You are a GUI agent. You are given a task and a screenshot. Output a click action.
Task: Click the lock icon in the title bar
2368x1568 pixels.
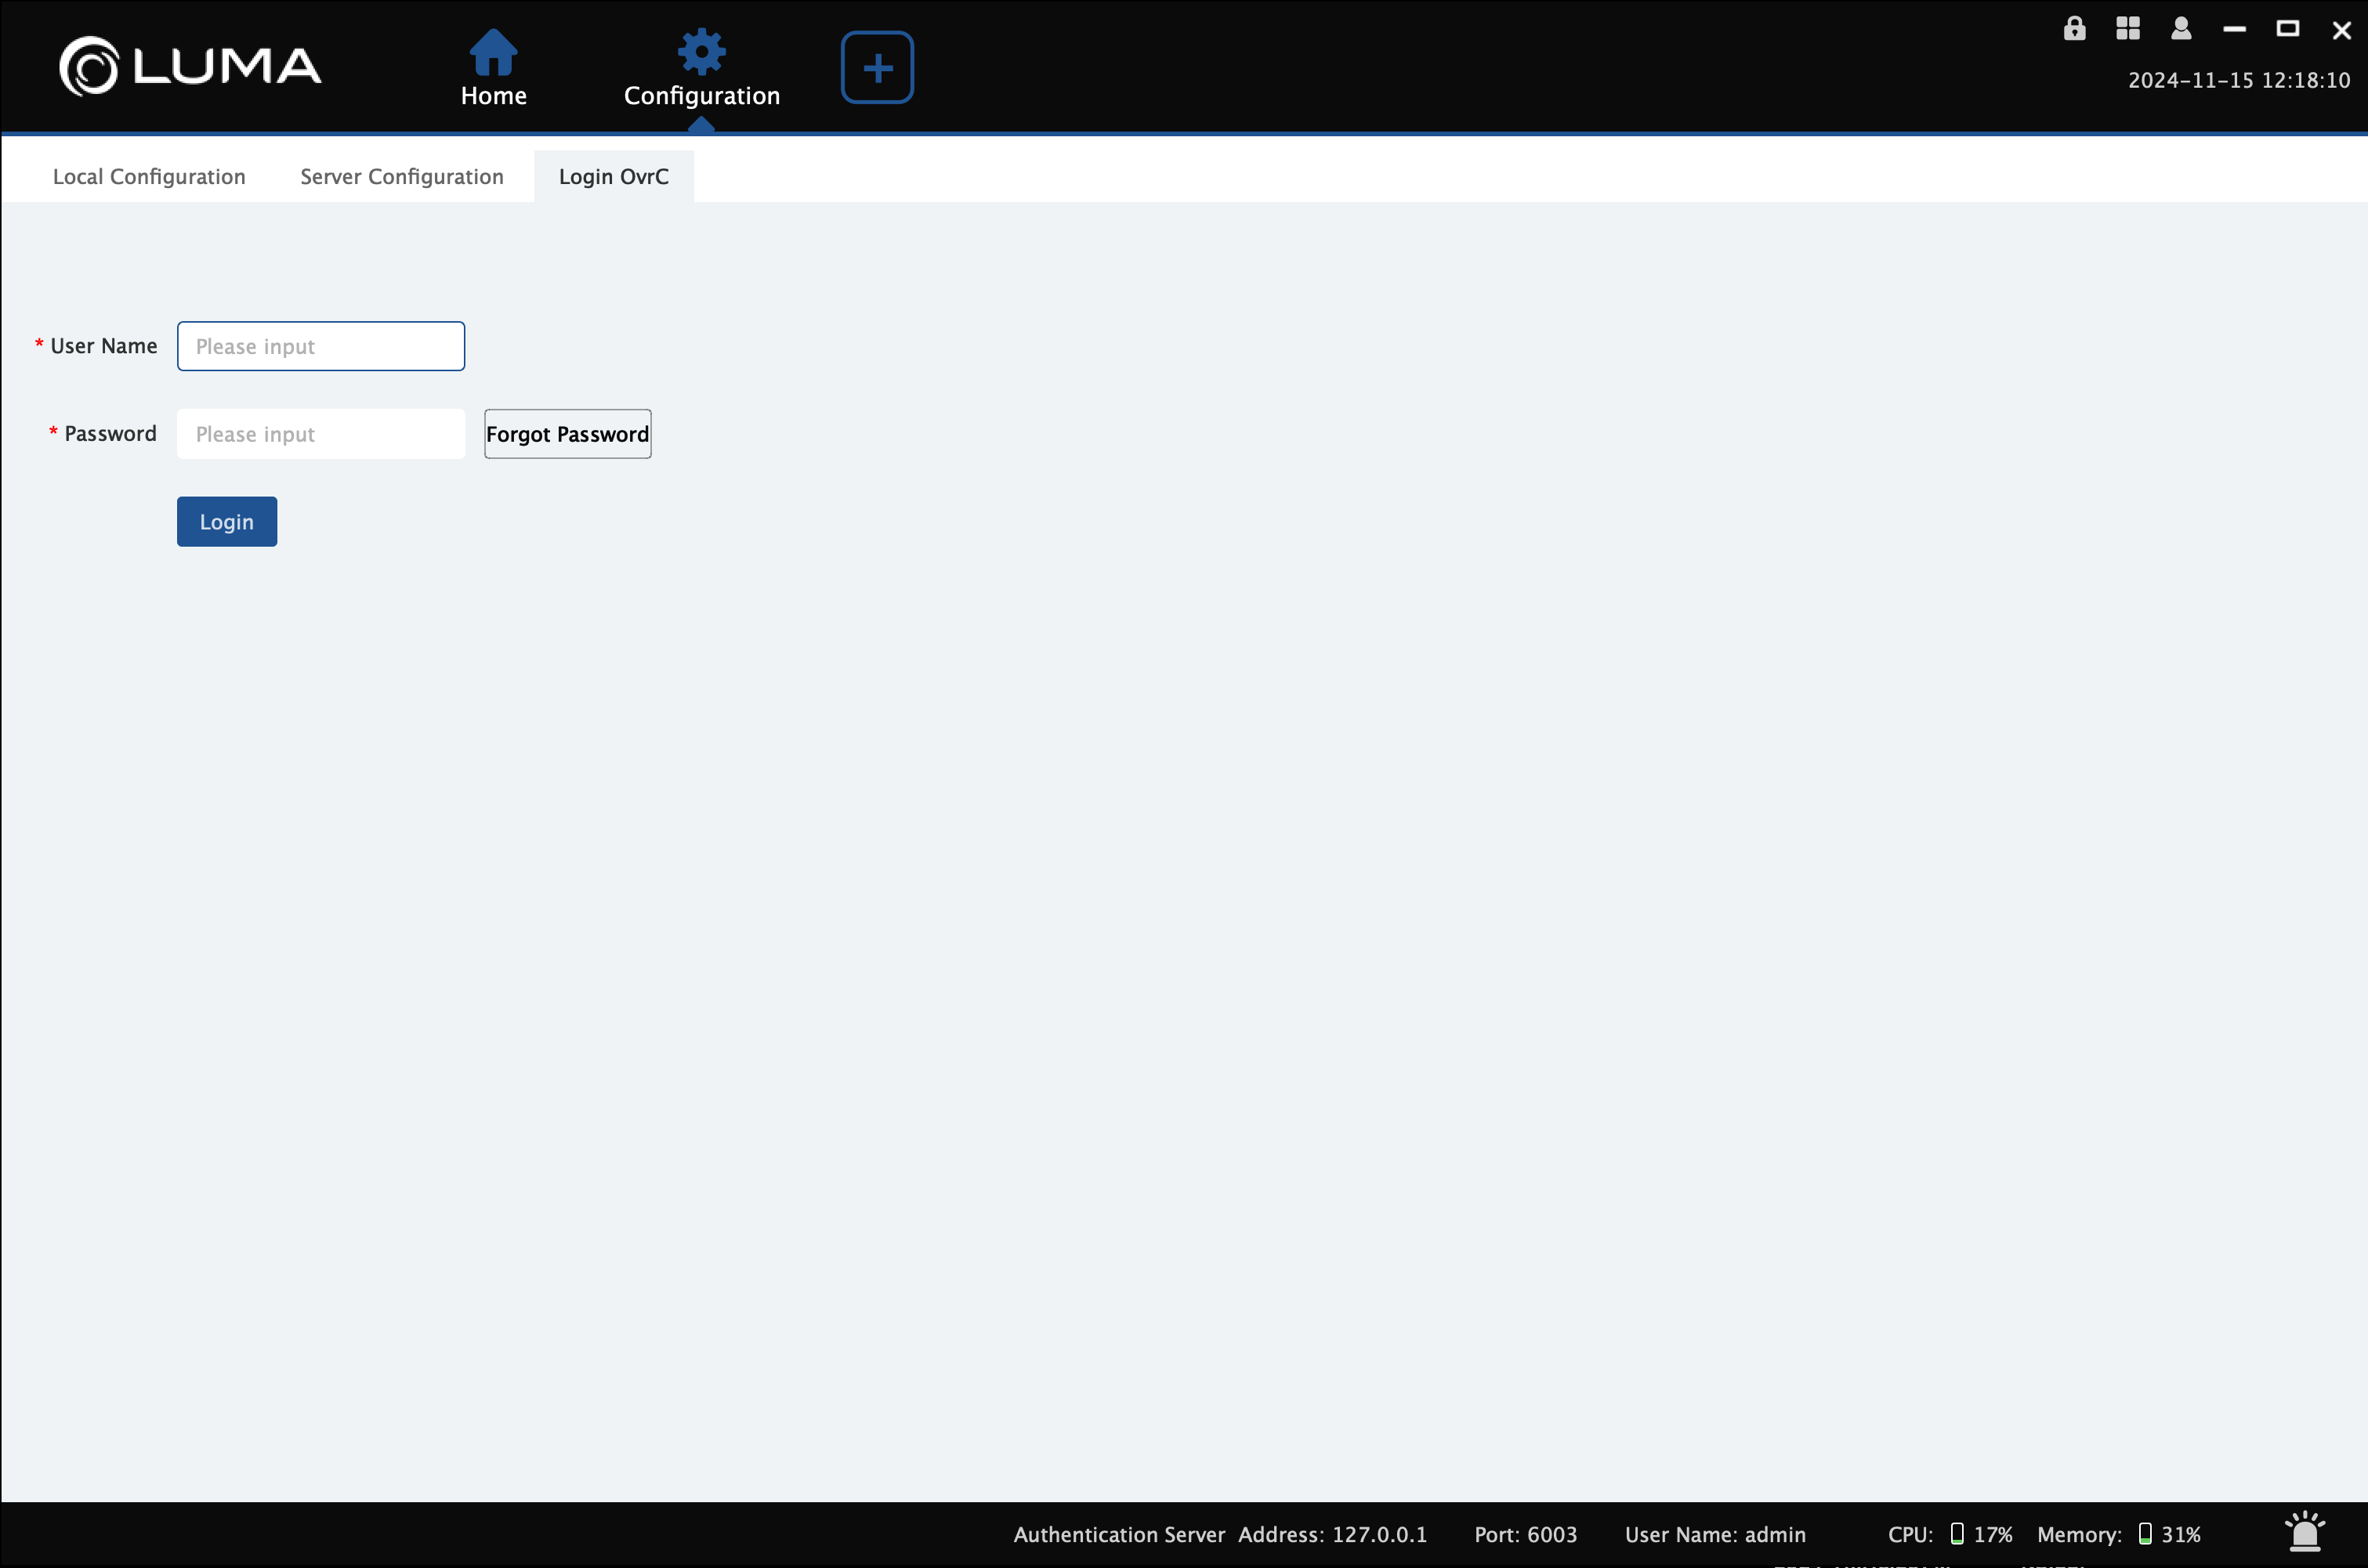click(2074, 29)
